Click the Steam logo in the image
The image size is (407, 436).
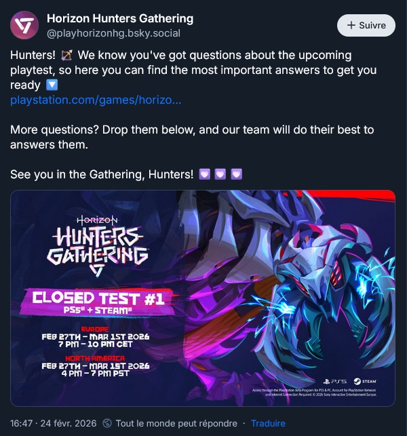click(365, 381)
